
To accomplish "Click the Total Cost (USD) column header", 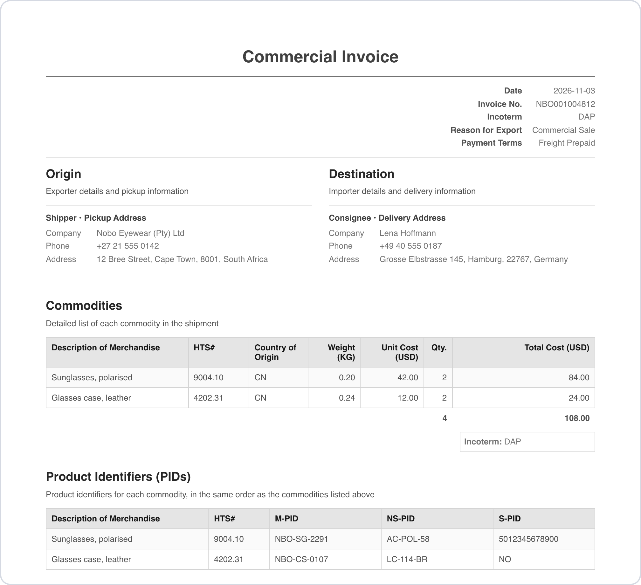I will pyautogui.click(x=523, y=352).
